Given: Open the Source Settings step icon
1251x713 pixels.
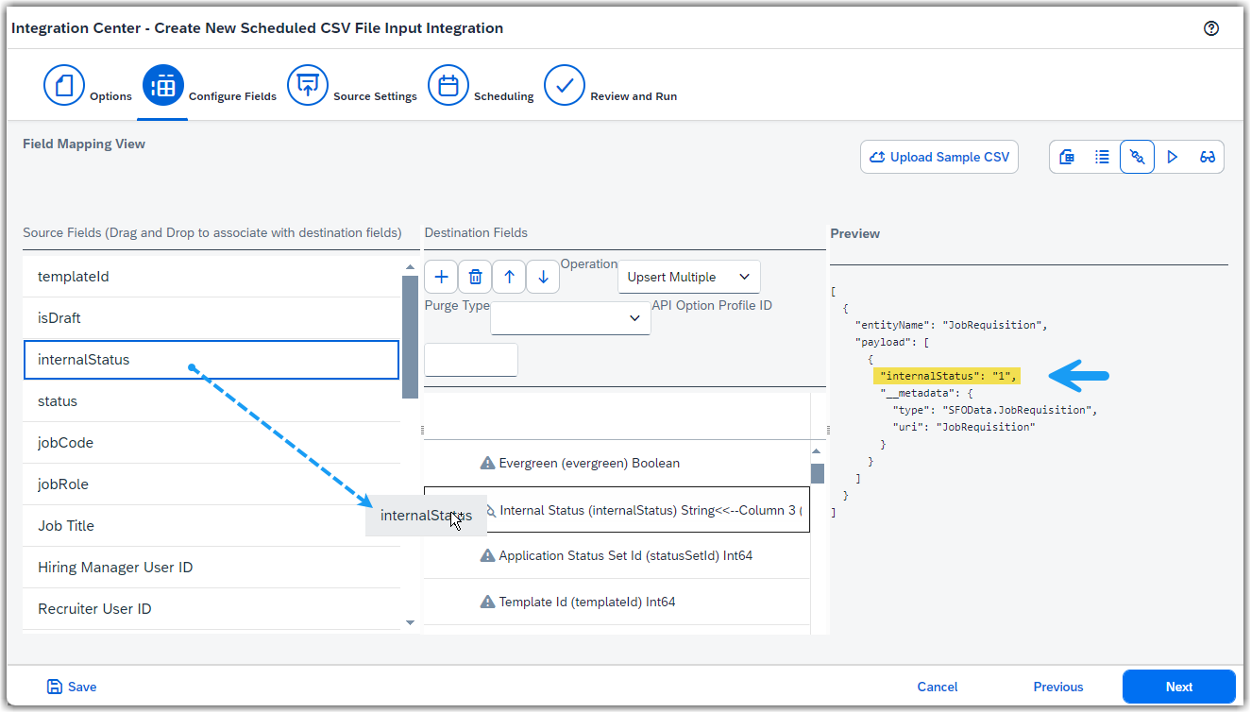Looking at the screenshot, I should click(308, 86).
